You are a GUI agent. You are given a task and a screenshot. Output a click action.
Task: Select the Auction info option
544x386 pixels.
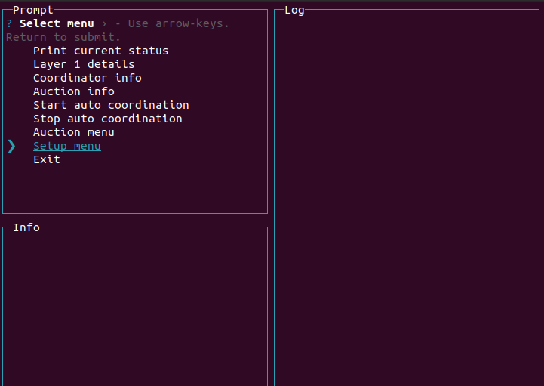[x=73, y=91]
